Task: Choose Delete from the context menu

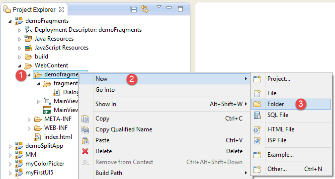Action: pos(165,151)
